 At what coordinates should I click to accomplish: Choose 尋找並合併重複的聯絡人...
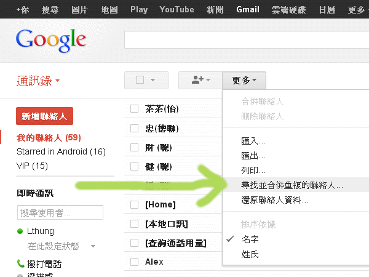click(x=296, y=185)
